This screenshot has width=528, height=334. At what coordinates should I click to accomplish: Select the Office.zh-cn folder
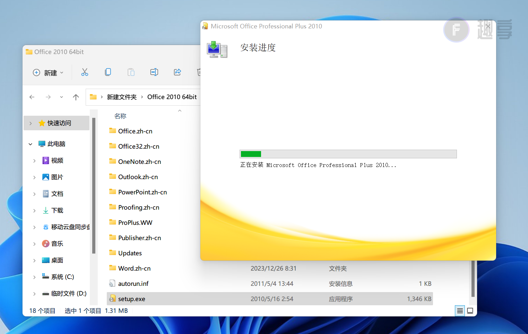click(x=135, y=131)
